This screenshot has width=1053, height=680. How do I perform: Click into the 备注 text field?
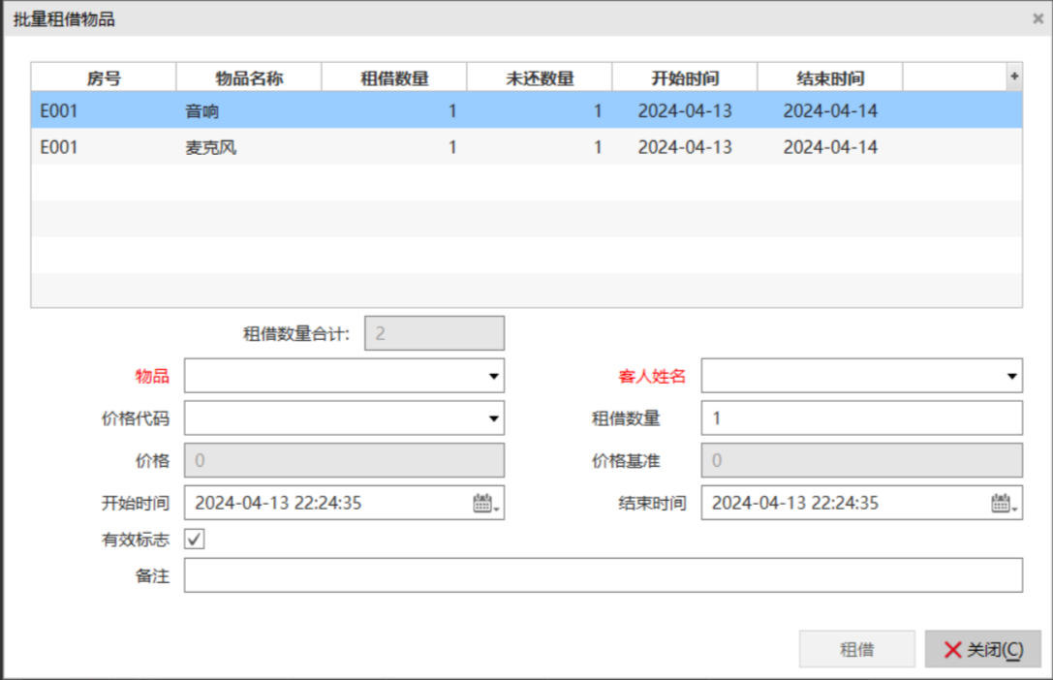pyautogui.click(x=603, y=575)
